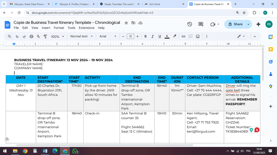Click the Share button
Viewport: 277px width, 155px height.
click(x=235, y=24)
